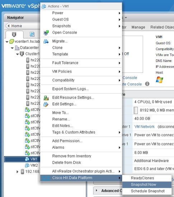Screen dimensions: 174x197
Task: Choose Open Console from the menu
Action: coord(81,33)
